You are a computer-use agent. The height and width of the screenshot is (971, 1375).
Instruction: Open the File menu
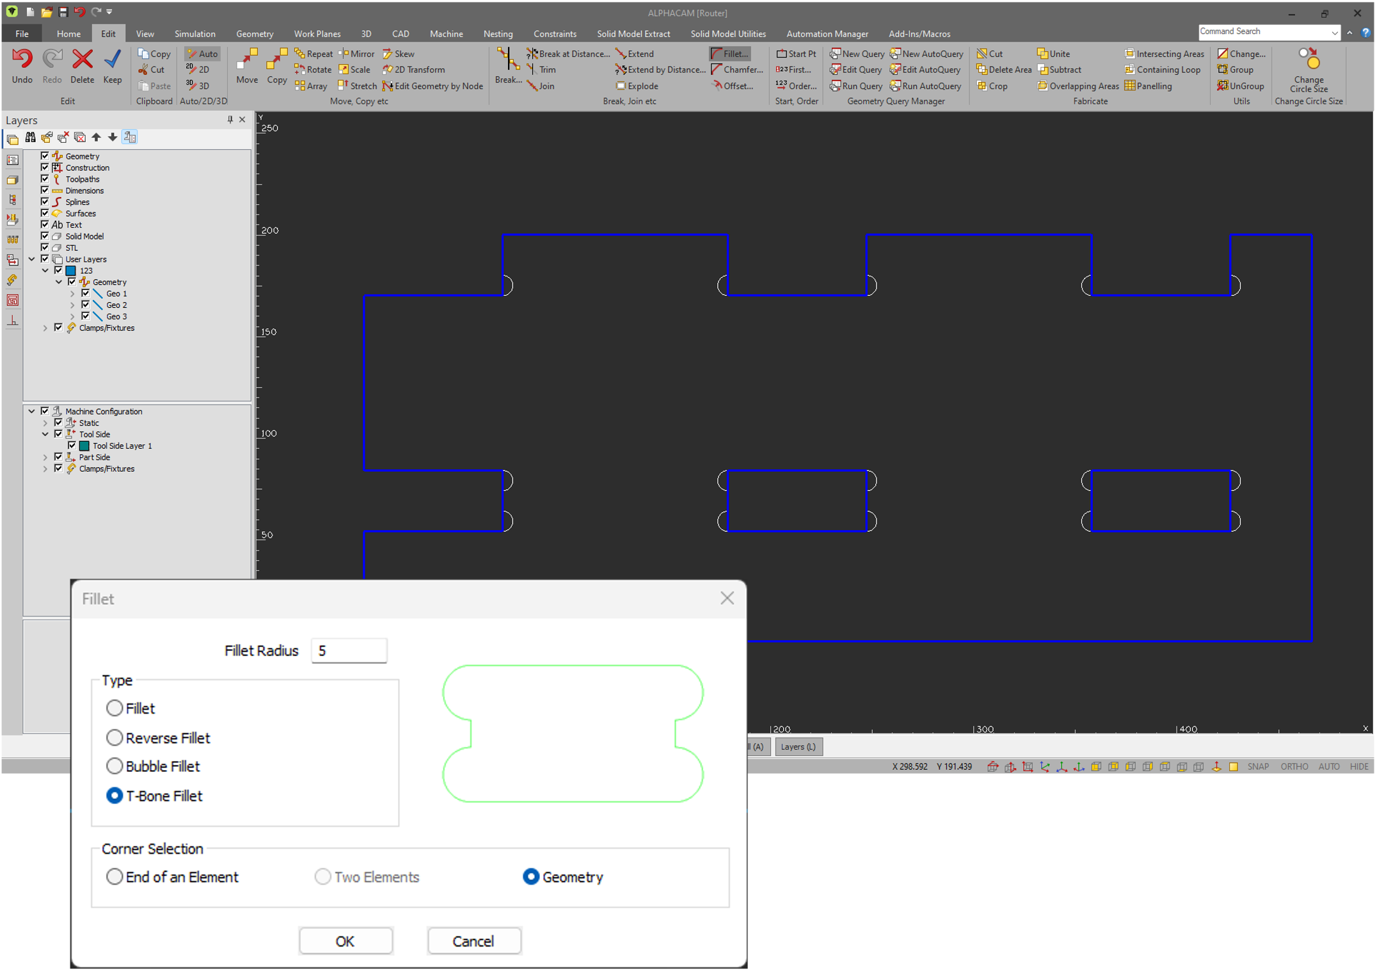(x=22, y=34)
